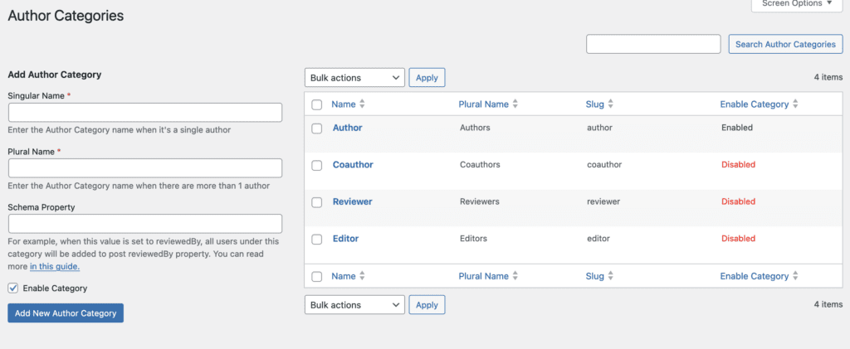
Task: Click sort arrows beside top Enable Category header
Action: click(x=795, y=104)
